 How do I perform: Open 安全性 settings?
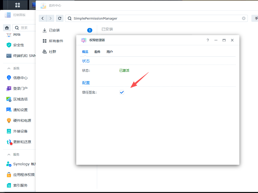pyautogui.click(x=19, y=45)
